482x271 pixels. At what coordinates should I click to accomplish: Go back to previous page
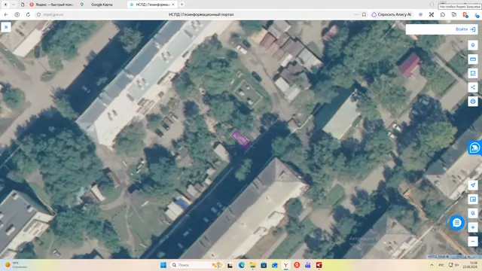(x=6, y=14)
